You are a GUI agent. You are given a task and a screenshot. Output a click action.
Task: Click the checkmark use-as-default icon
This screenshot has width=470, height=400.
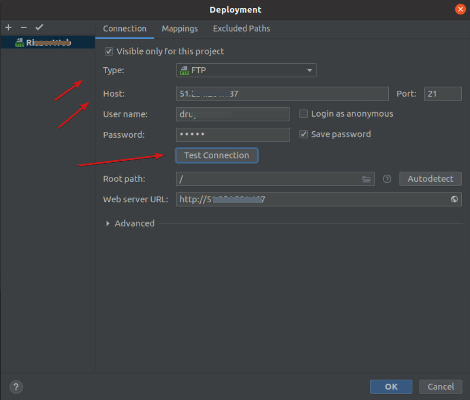(39, 28)
